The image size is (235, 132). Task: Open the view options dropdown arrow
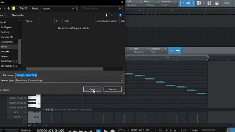click(x=112, y=15)
